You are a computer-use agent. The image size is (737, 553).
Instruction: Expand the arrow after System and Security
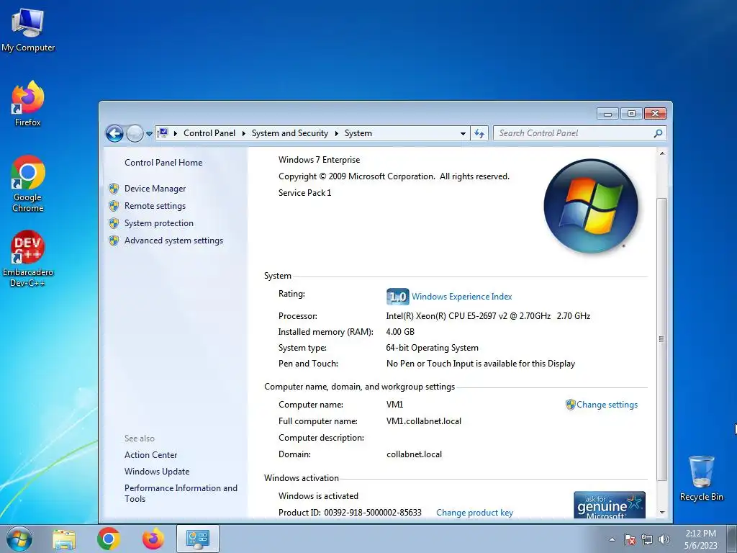(x=337, y=133)
